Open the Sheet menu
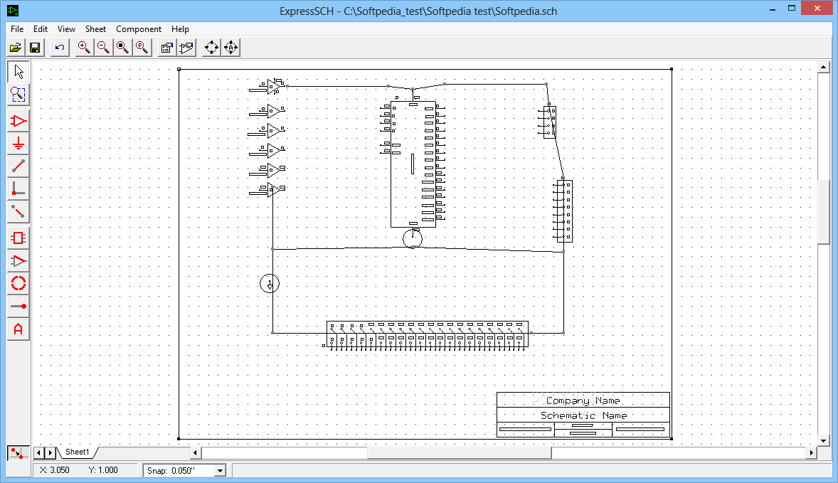The width and height of the screenshot is (838, 483). [x=95, y=29]
